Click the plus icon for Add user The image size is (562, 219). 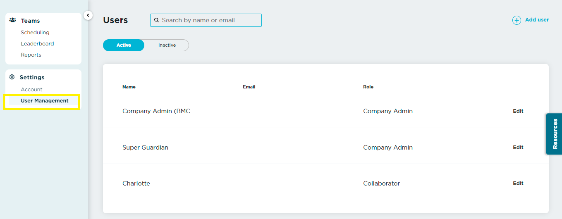point(517,20)
